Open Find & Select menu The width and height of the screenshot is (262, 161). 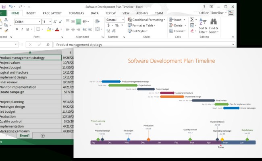coord(214,26)
